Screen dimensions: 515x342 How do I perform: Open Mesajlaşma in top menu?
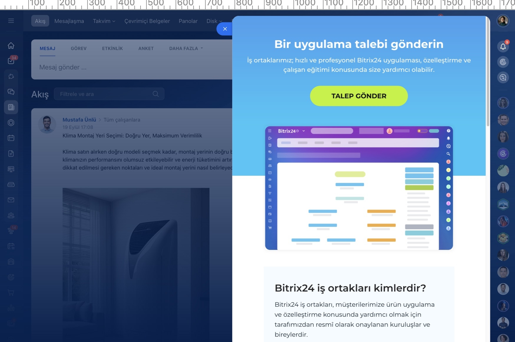(69, 21)
